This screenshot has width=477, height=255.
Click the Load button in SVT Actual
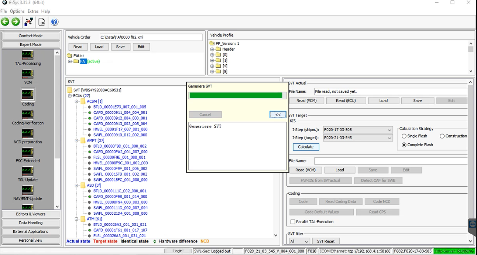pyautogui.click(x=384, y=101)
